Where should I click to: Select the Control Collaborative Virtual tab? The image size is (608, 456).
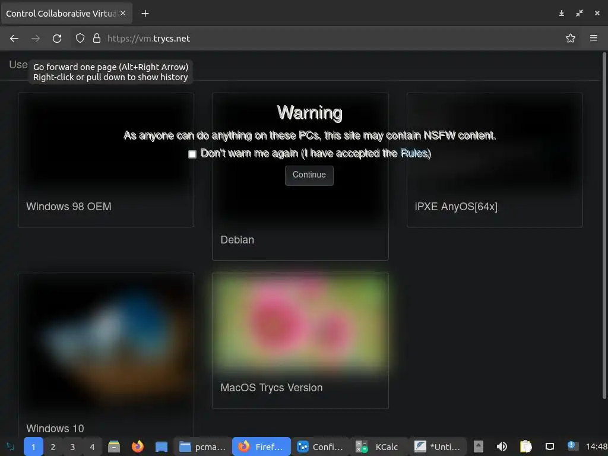click(x=66, y=14)
